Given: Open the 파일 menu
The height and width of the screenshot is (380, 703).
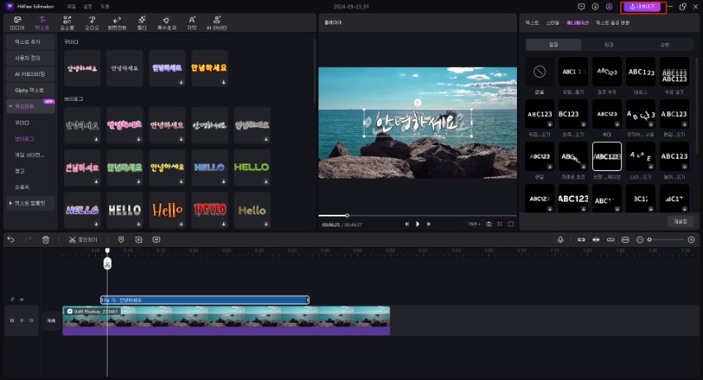Looking at the screenshot, I should 72,6.
